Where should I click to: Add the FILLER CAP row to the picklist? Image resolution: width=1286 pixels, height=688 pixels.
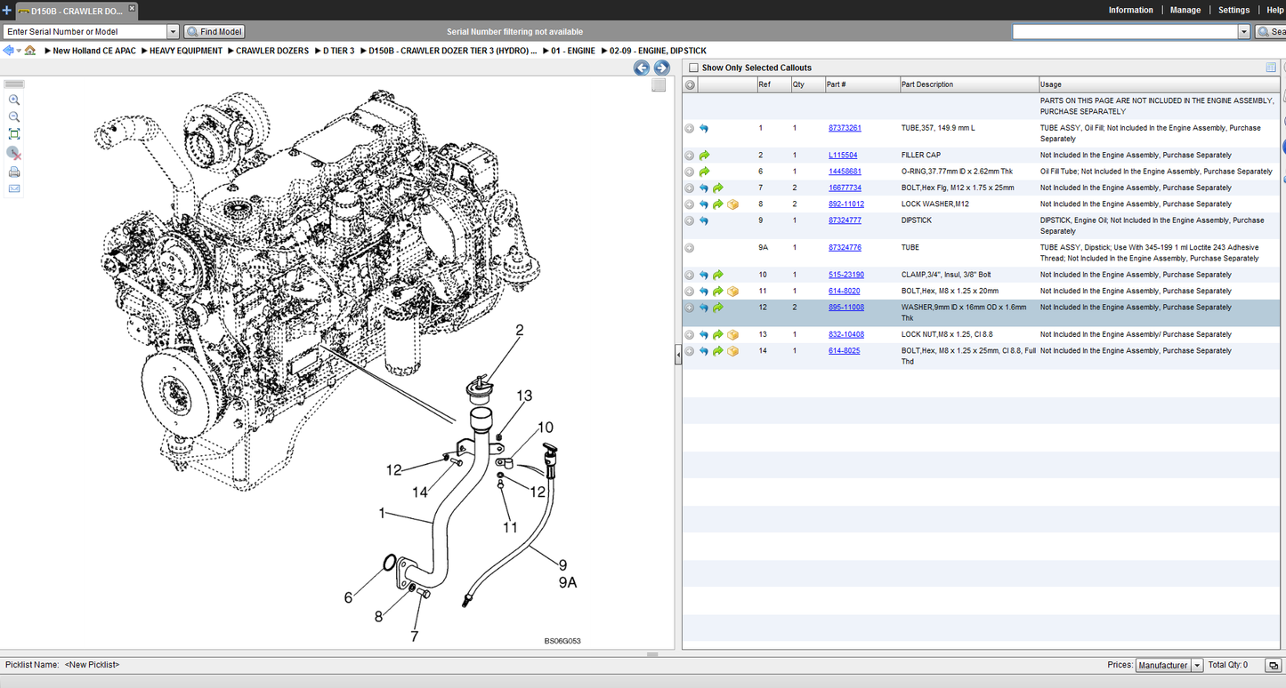(689, 156)
